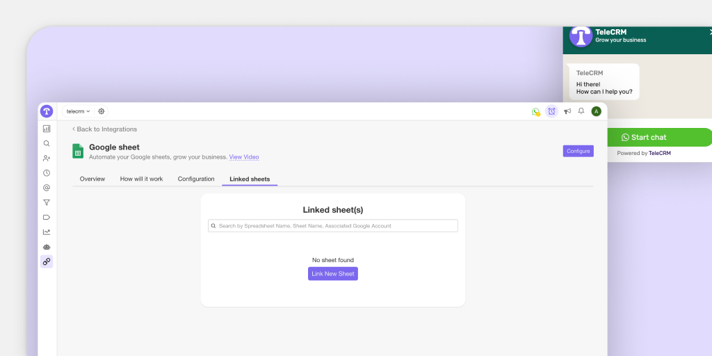Click the magnifier icon in search field
This screenshot has width=712, height=356.
coord(213,226)
